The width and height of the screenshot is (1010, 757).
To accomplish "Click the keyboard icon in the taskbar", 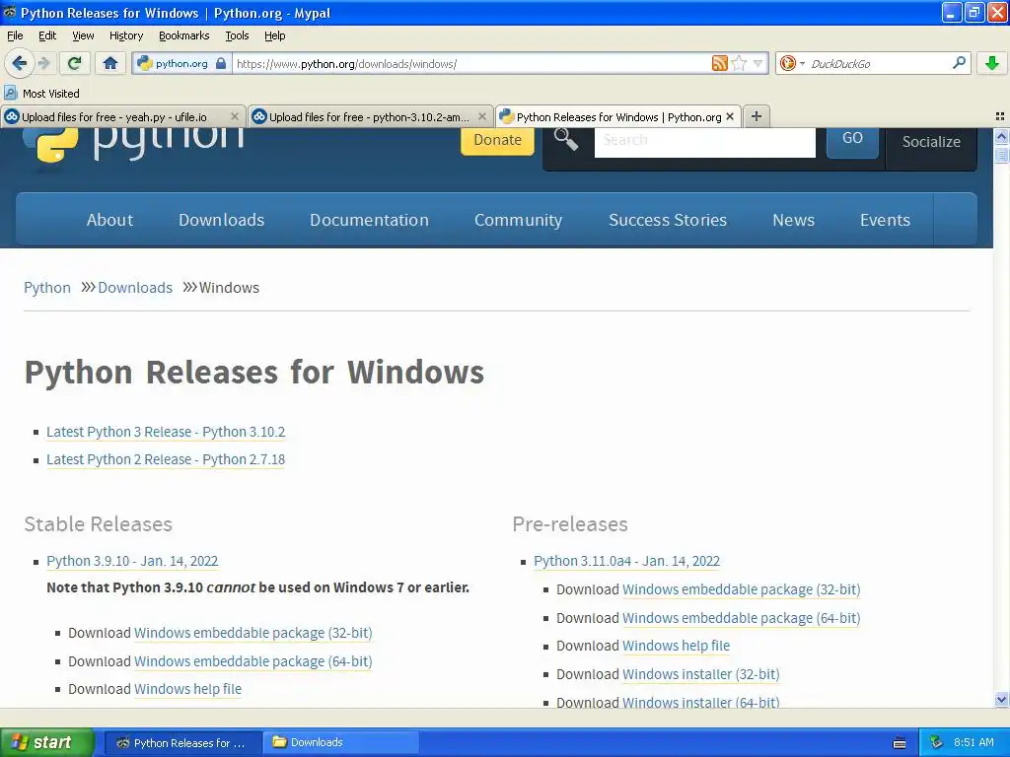I will point(900,743).
